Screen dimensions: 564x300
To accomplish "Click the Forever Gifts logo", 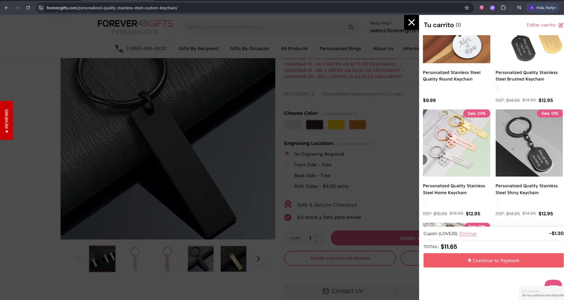I will (x=135, y=27).
